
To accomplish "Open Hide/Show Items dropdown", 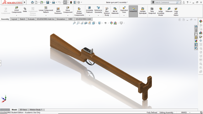I will (x=108, y=23).
